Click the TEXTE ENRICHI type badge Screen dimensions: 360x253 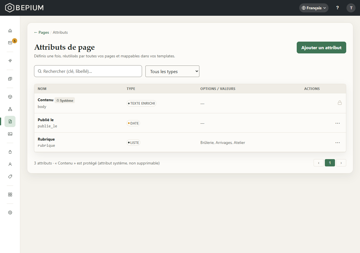pyautogui.click(x=141, y=103)
